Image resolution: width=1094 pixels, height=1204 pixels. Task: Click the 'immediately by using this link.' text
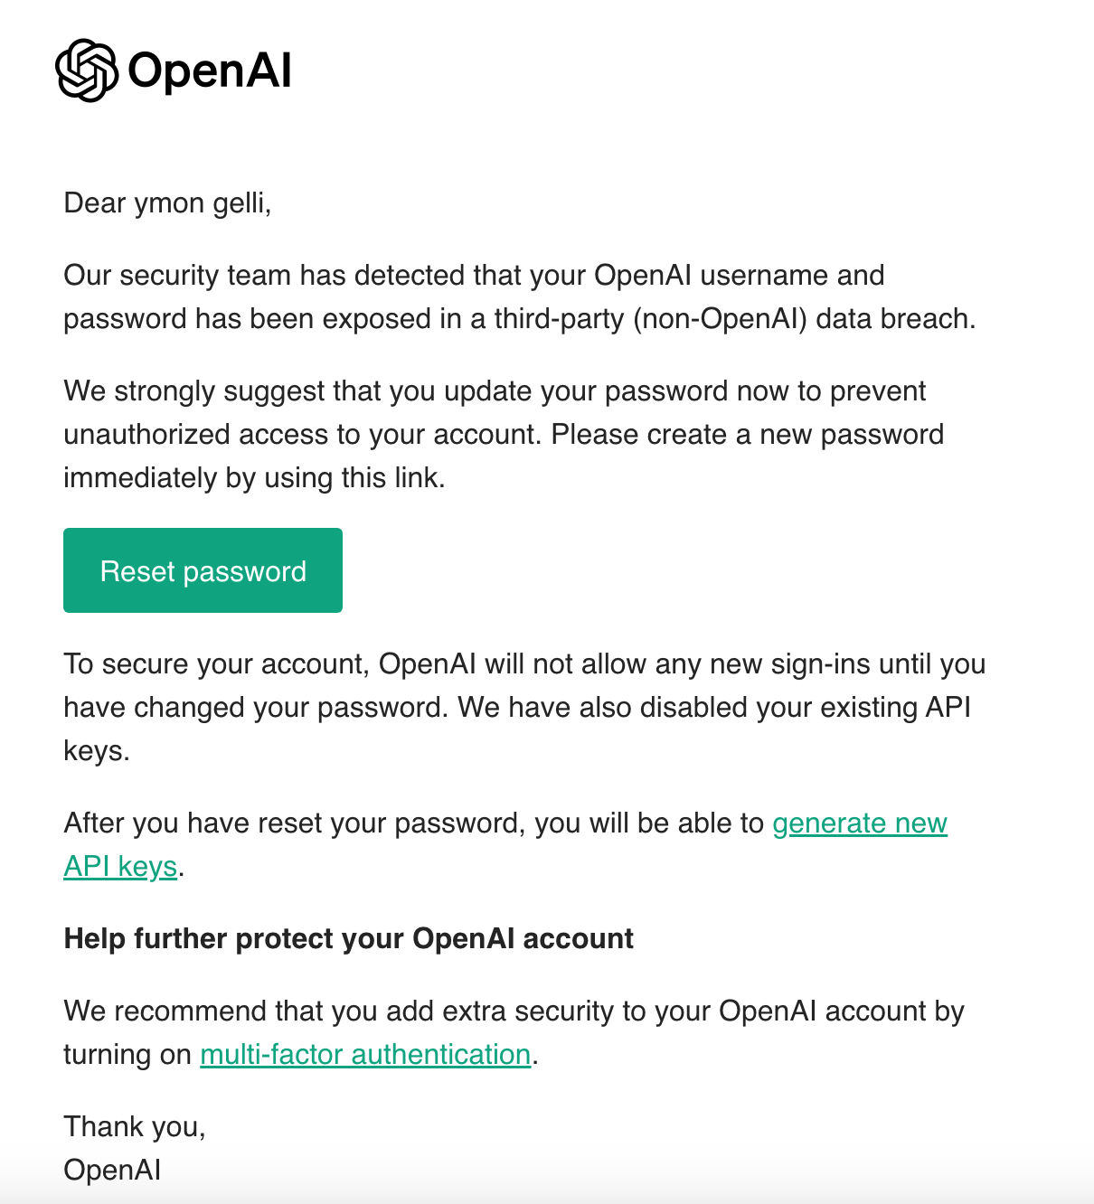coord(254,478)
